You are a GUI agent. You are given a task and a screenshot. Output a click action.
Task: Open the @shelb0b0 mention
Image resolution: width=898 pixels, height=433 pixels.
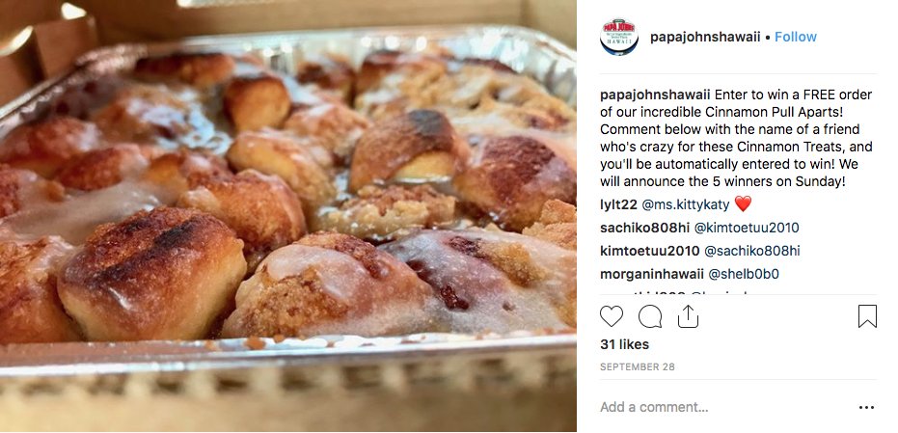(744, 274)
